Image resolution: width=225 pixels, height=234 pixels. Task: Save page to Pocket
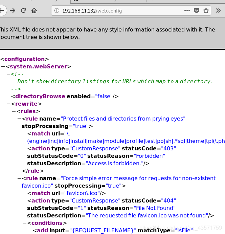[x=197, y=10]
